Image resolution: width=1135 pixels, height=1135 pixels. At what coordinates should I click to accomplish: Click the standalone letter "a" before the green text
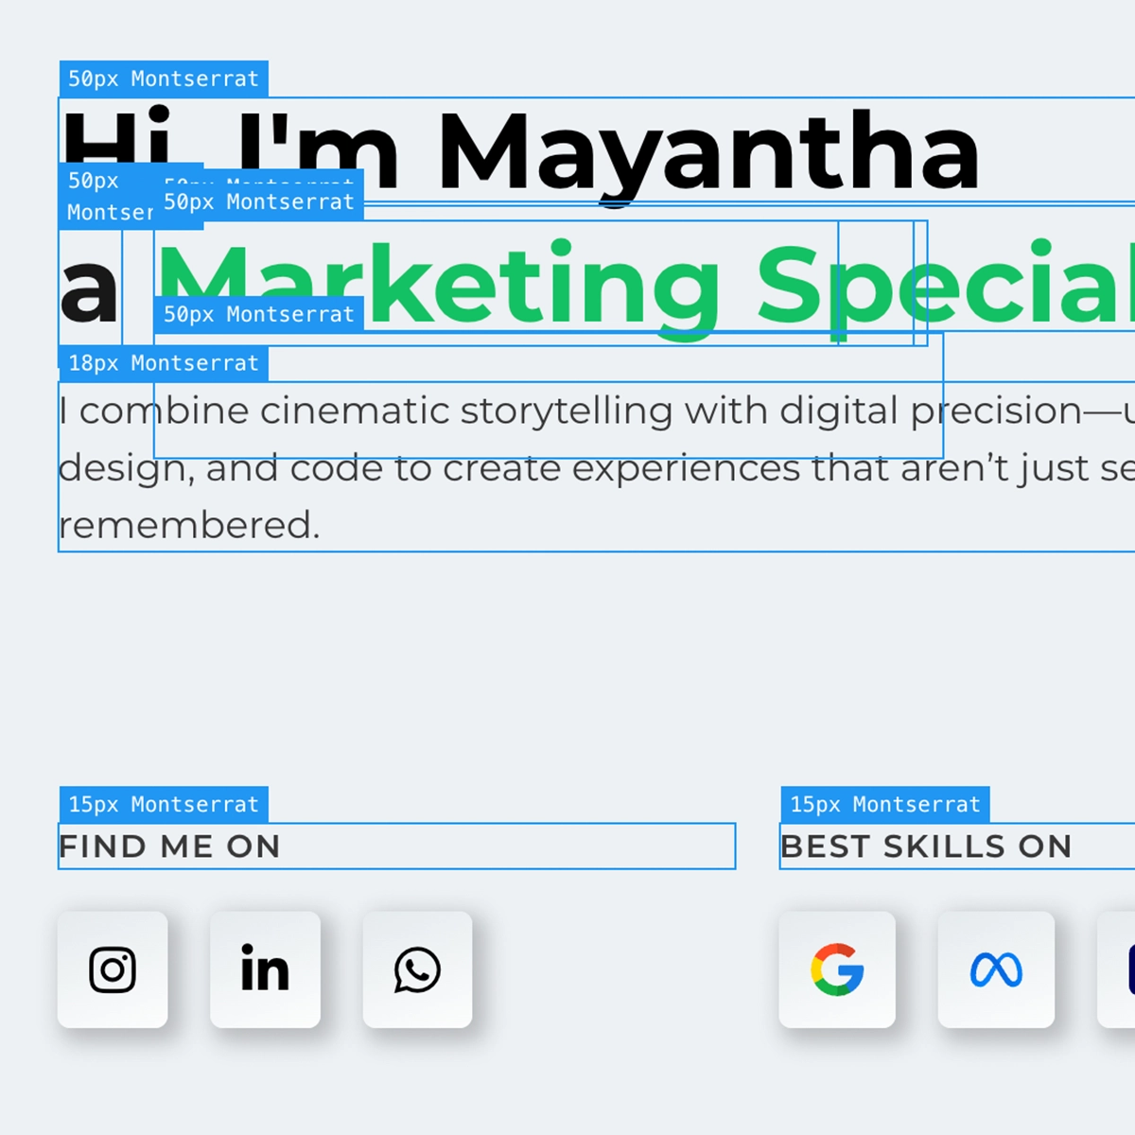(x=89, y=288)
